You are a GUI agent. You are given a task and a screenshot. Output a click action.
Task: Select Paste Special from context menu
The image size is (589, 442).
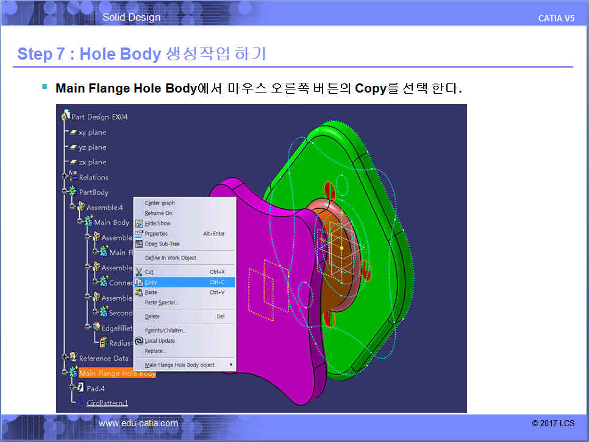(162, 303)
